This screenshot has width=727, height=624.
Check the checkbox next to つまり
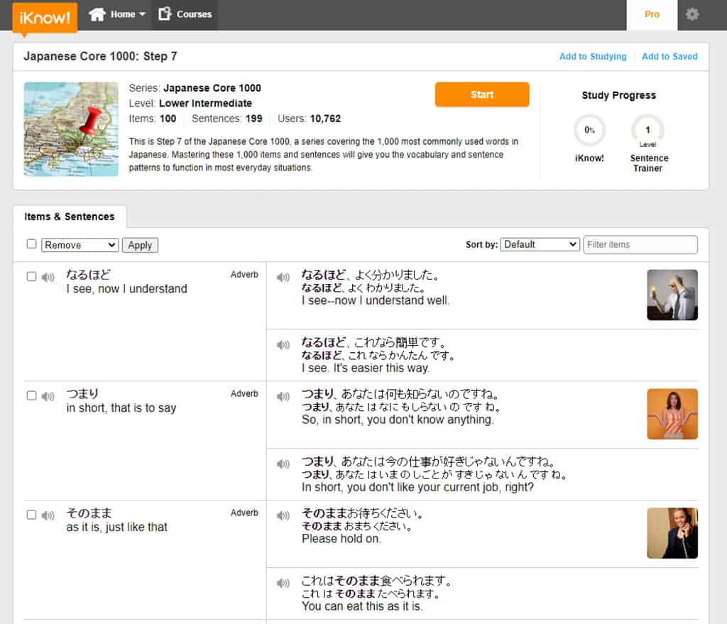[31, 395]
